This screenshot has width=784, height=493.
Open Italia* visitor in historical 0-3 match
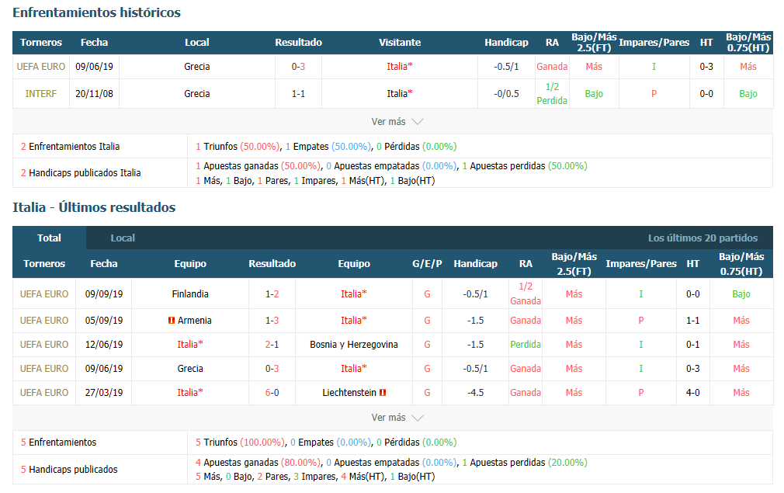pyautogui.click(x=400, y=67)
